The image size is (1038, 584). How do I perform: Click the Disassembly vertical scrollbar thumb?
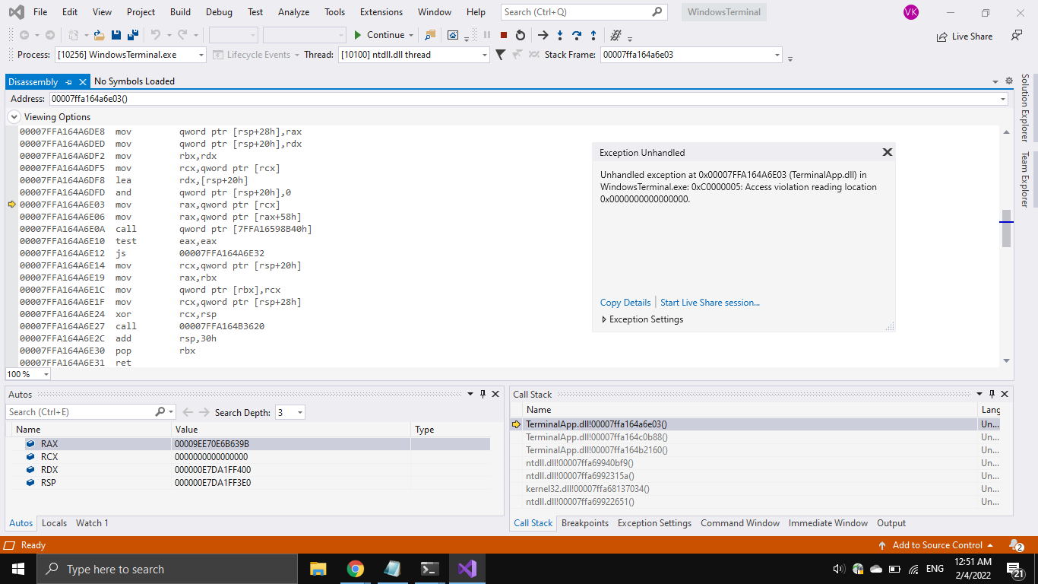(1006, 228)
